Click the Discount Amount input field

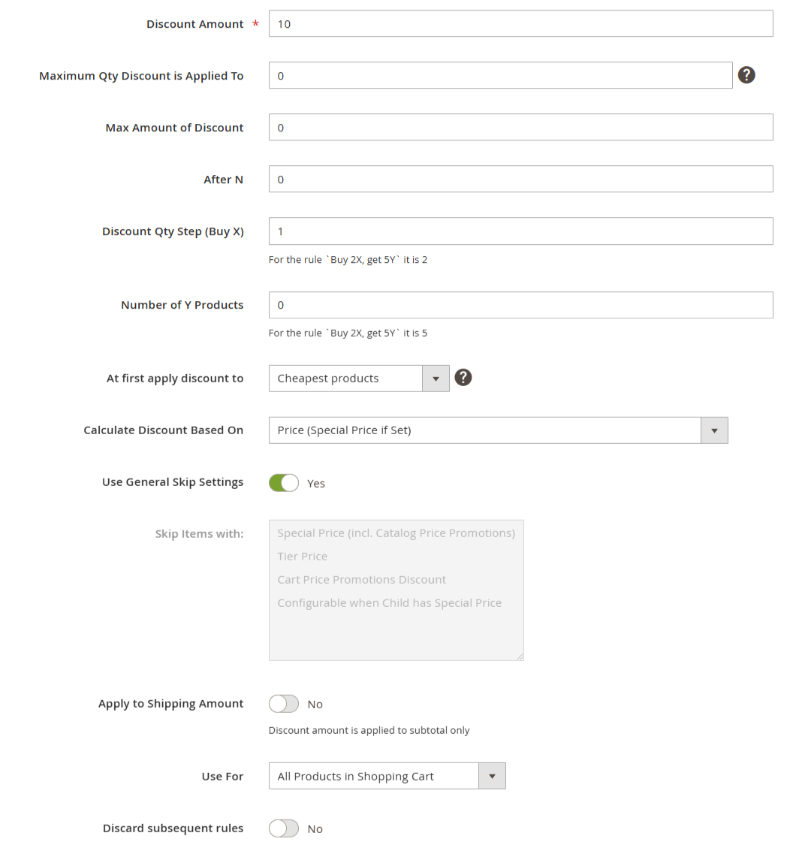pyautogui.click(x=520, y=24)
